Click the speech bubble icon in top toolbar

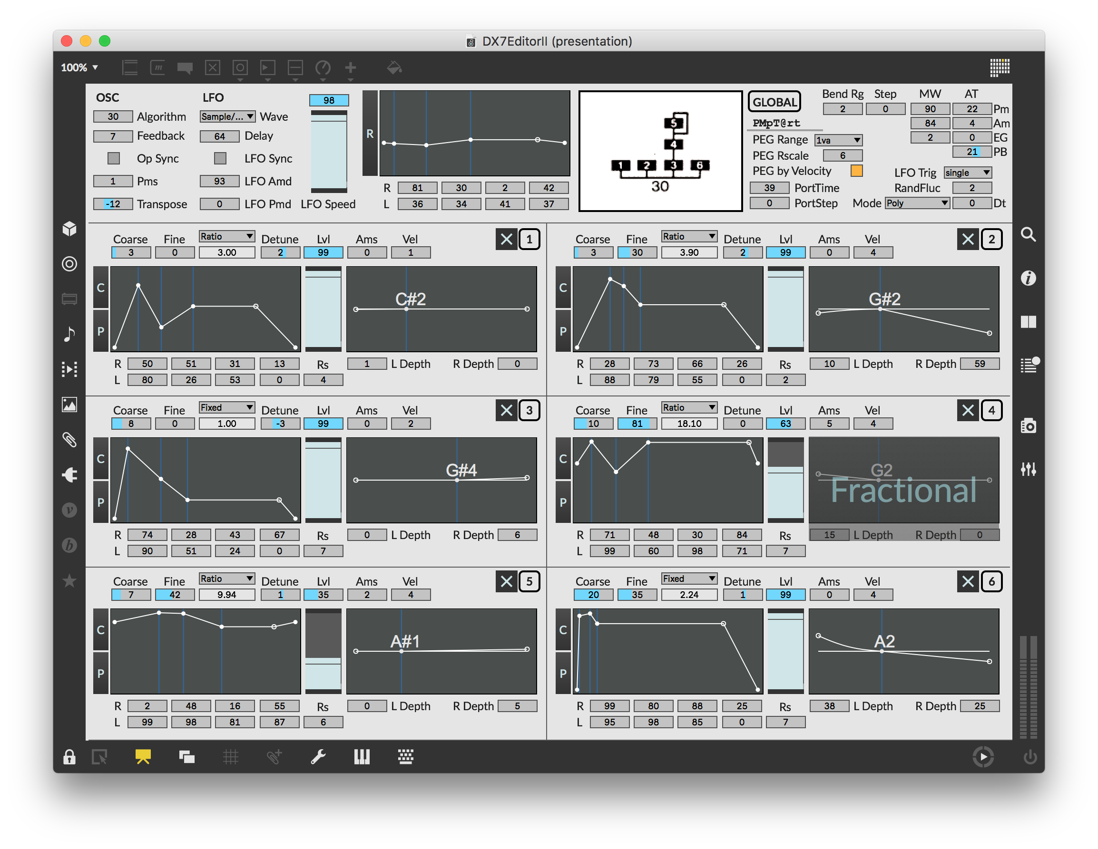pyautogui.click(x=185, y=68)
